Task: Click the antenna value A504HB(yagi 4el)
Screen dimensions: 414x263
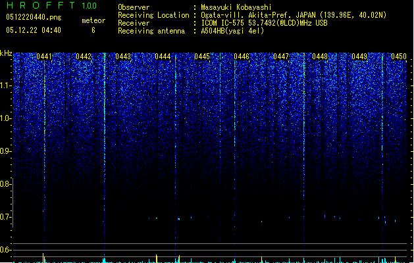Action: tap(232, 31)
